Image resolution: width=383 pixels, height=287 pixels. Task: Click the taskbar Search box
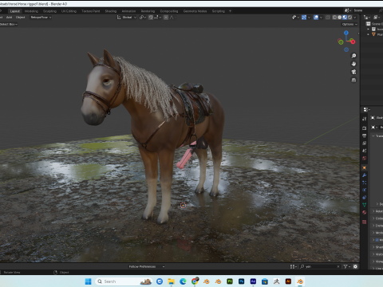click(x=124, y=281)
